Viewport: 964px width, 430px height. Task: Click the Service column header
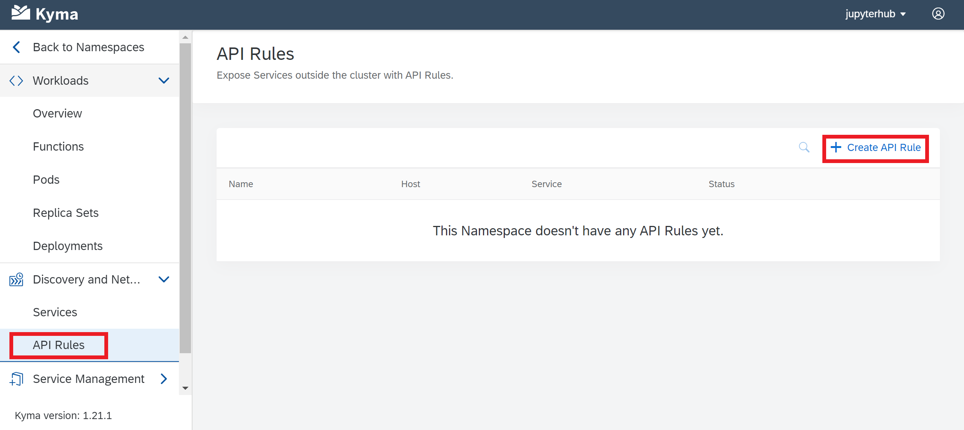[546, 184]
